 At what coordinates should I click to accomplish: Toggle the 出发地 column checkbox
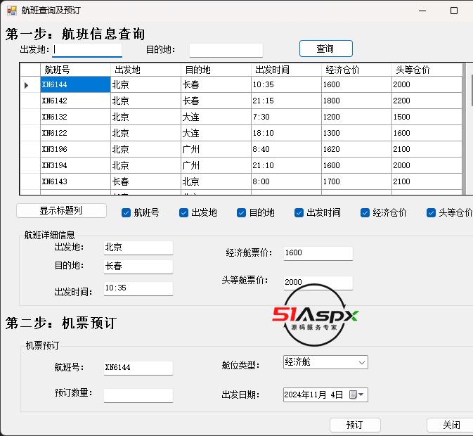click(184, 213)
